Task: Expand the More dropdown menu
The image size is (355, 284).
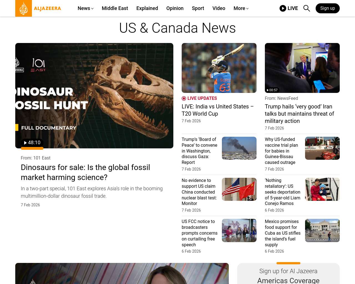Action: coord(241,8)
